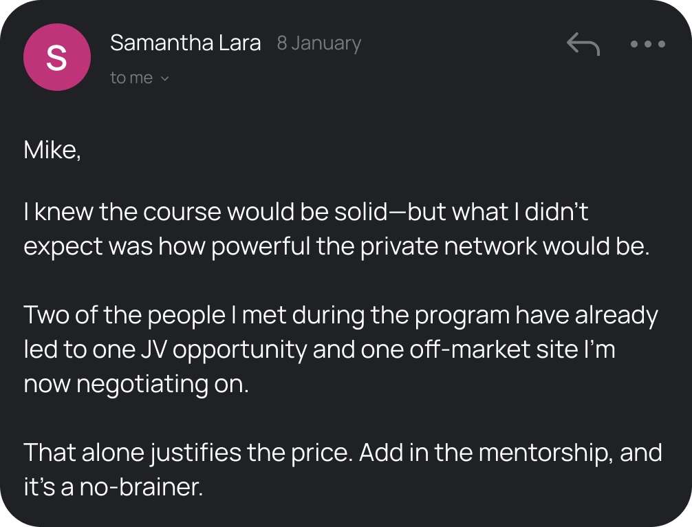Viewport: 692px width, 527px height.
Task: Click the paragraph starting "Two of the people"
Action: click(340, 349)
